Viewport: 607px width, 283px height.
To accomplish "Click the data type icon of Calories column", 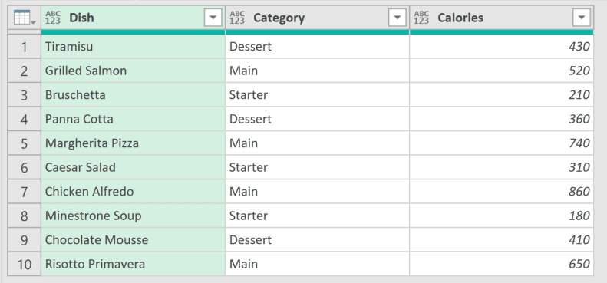I will tap(421, 18).
